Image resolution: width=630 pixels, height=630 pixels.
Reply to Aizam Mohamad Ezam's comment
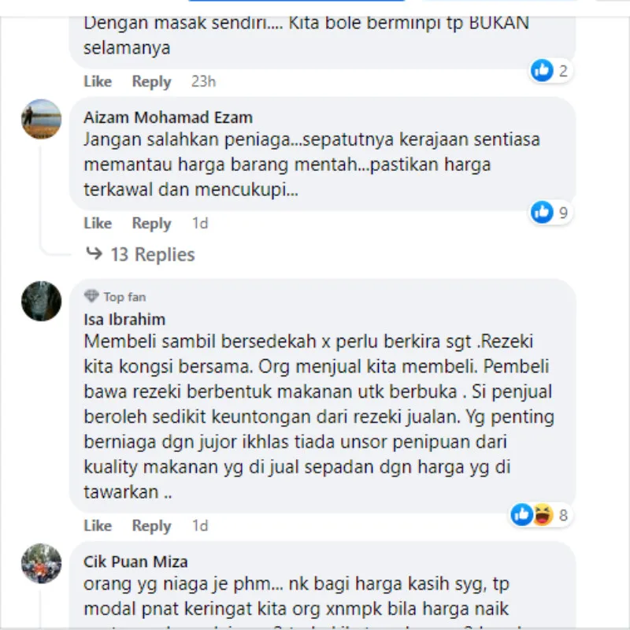click(151, 224)
